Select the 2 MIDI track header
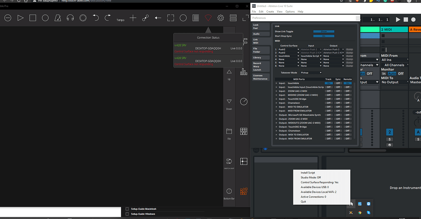Screen dimensions: 421x219 tap(394, 30)
